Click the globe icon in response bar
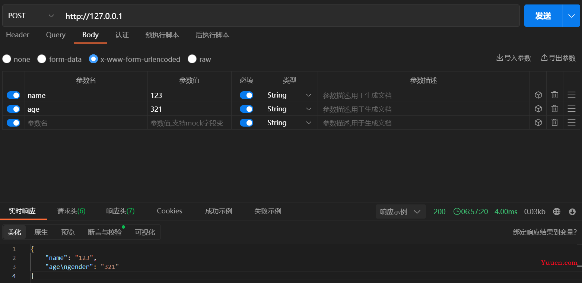This screenshot has height=283, width=582. point(557,212)
